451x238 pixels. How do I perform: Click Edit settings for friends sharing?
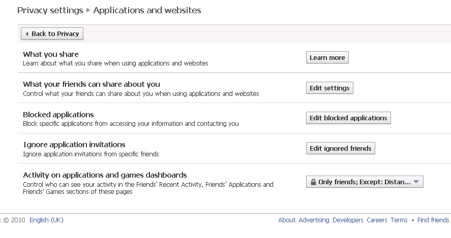pos(329,88)
